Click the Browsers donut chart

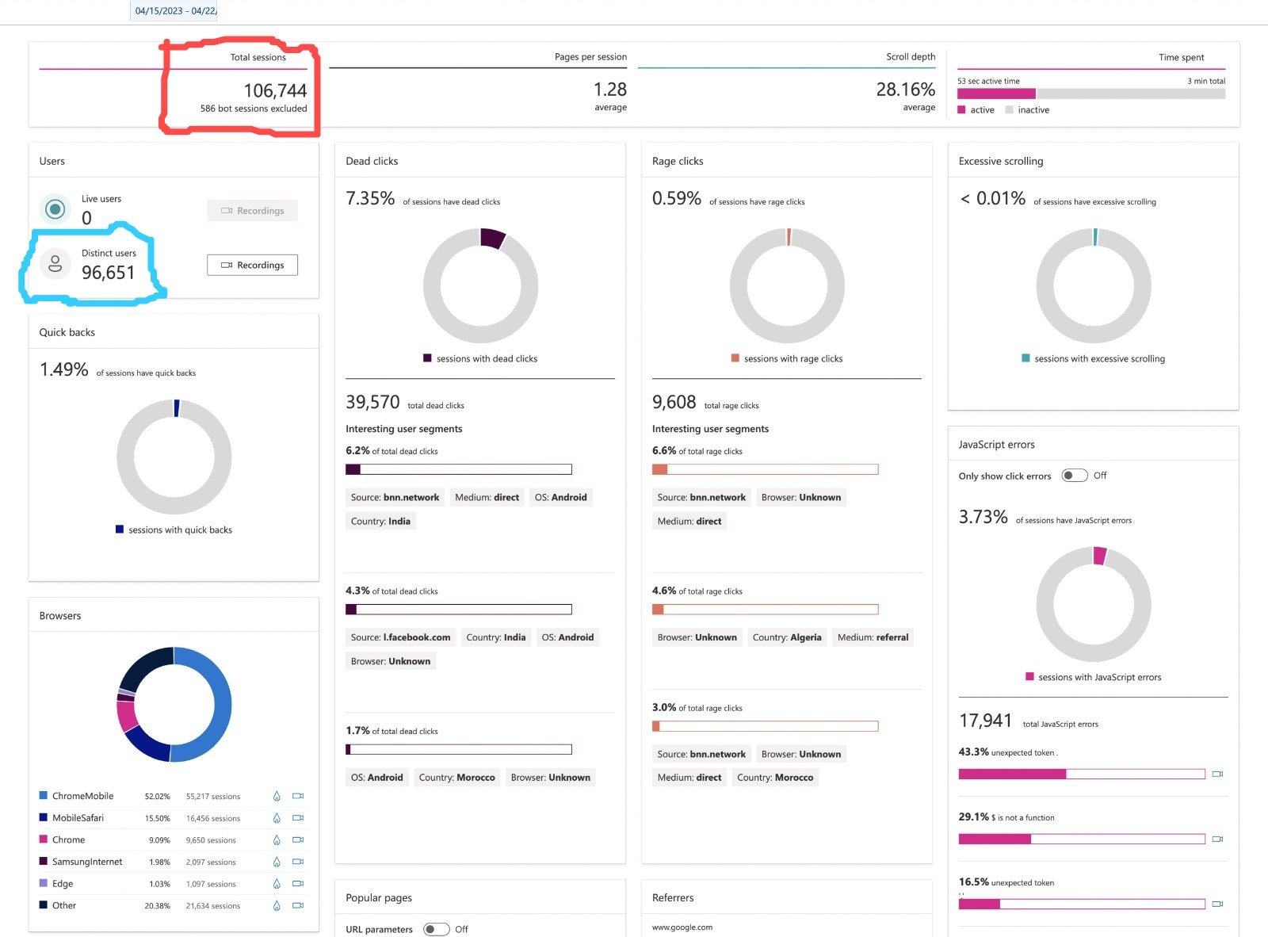(x=174, y=705)
